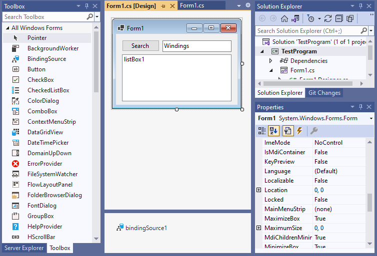The height and width of the screenshot is (256, 377).
Task: Switch Properties to Alphabetical sort
Action: click(273, 131)
